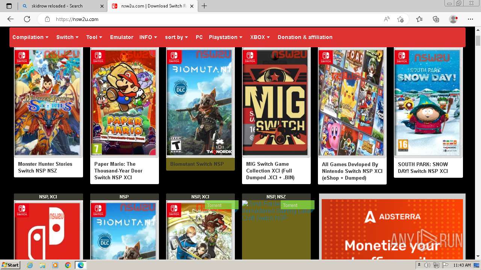Screen dimensions: 481x270
Task: Click the Torrent label on fourth card
Action: (298, 205)
